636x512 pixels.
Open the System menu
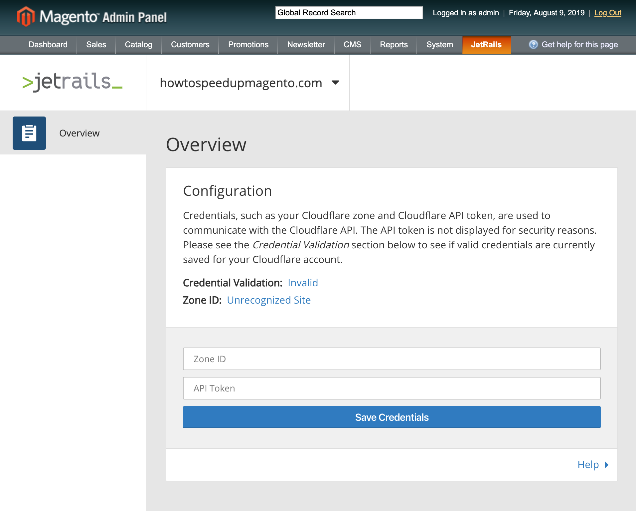point(440,45)
